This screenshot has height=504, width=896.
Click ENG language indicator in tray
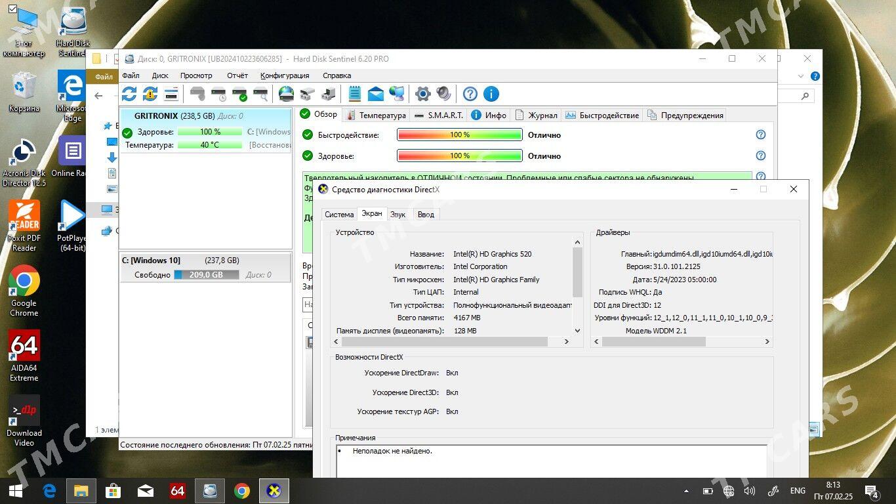tap(798, 491)
